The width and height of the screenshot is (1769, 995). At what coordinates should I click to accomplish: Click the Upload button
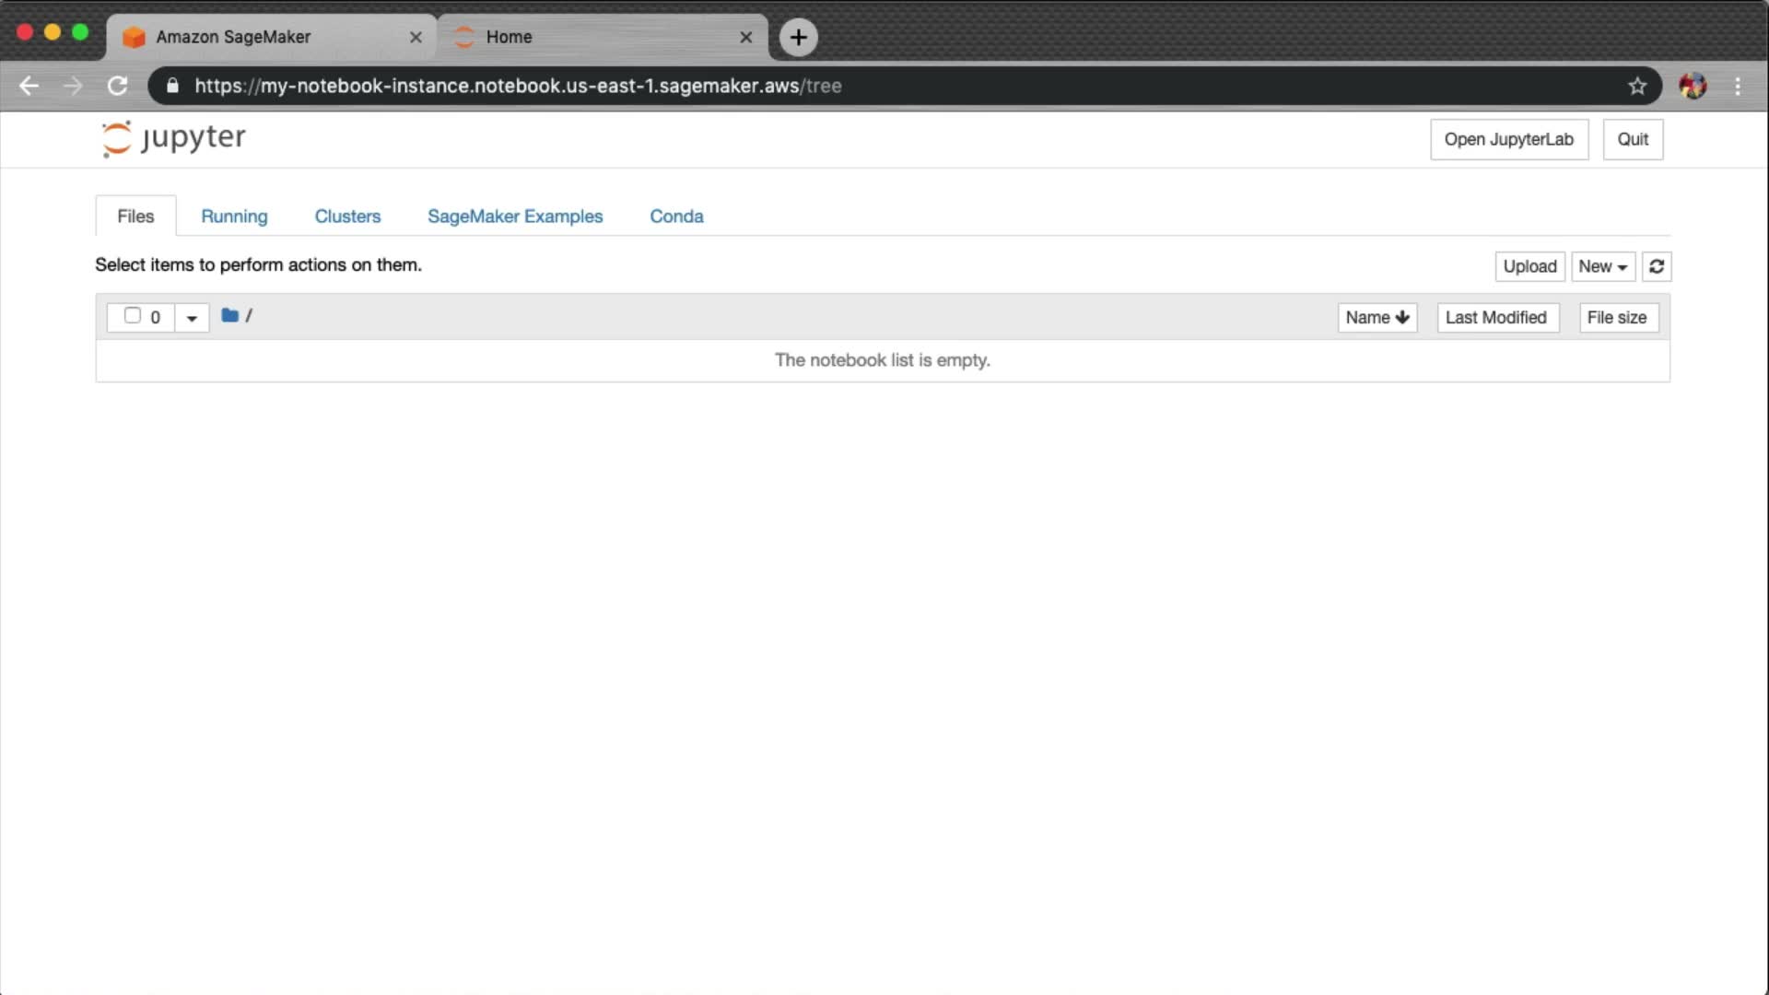point(1529,266)
